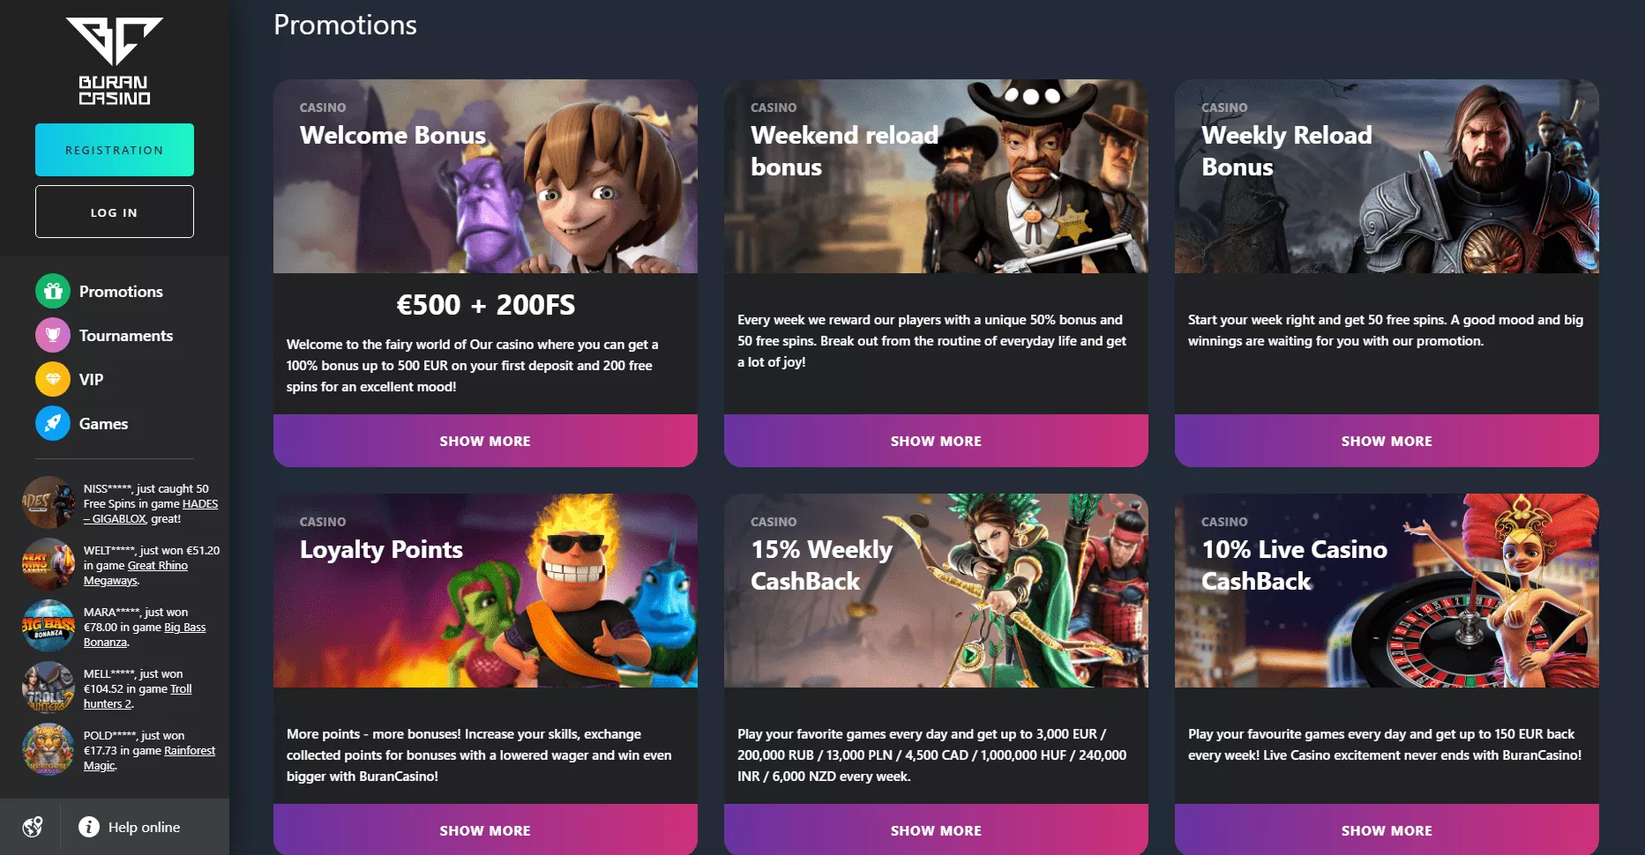The height and width of the screenshot is (855, 1645).
Task: Show more about Weekend reload bonus
Action: (936, 441)
